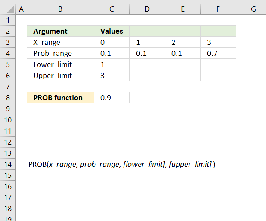The image size is (266, 221).
Task: Select row 14 header
Action: pyautogui.click(x=8, y=164)
